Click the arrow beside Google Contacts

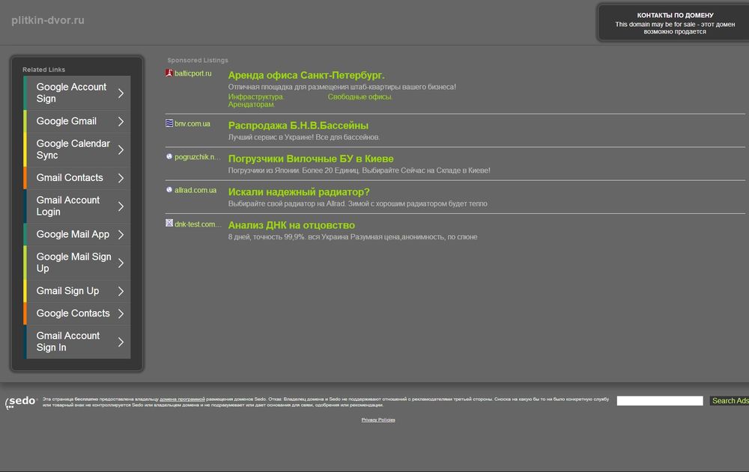pyautogui.click(x=121, y=313)
